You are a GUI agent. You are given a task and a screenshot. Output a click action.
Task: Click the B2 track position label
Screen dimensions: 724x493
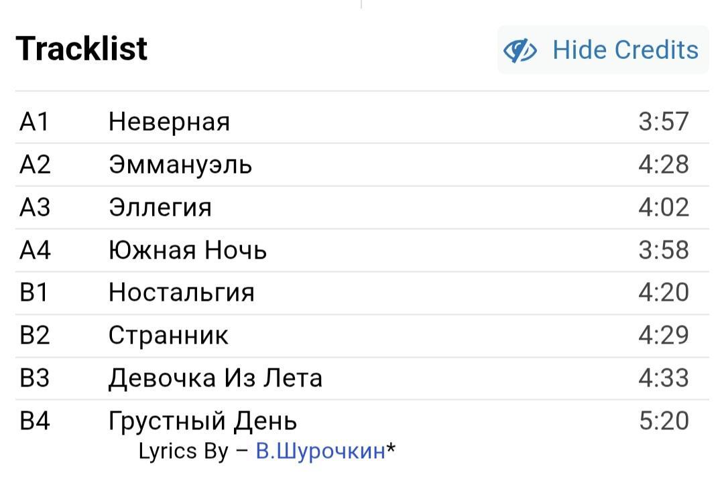click(35, 336)
